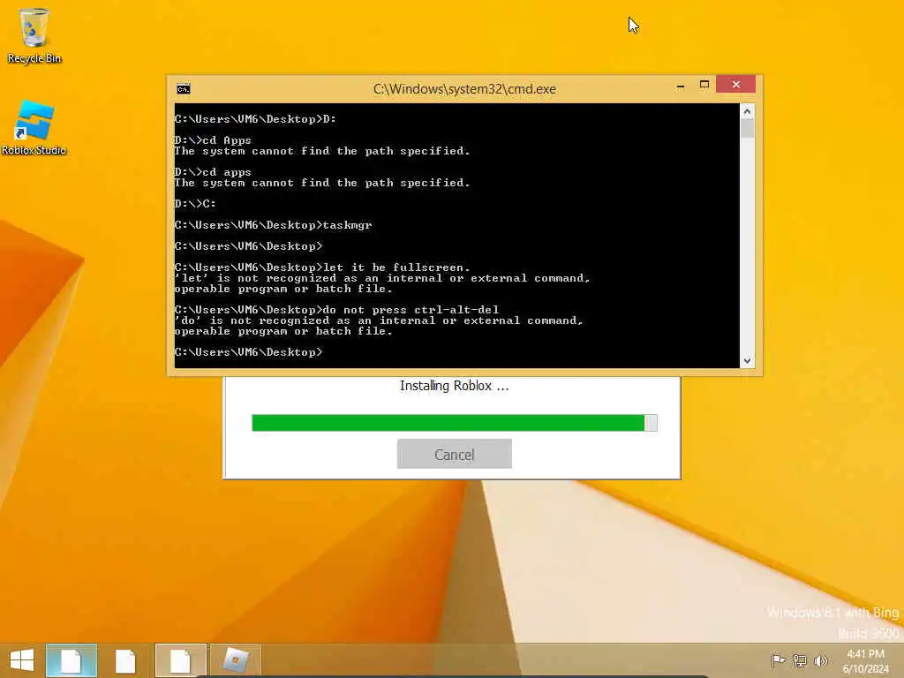
Task: Open the volume speaker tray icon
Action: (x=820, y=660)
